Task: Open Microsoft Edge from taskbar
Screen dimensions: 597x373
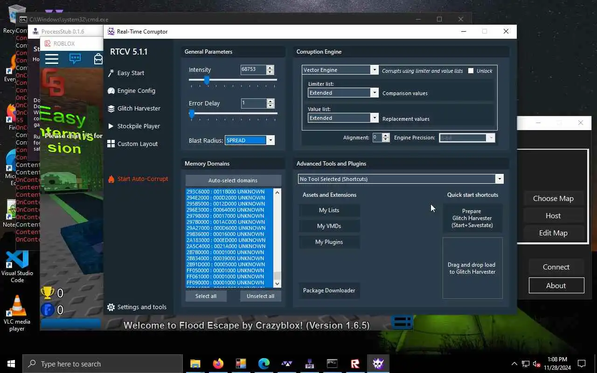Action: click(264, 364)
